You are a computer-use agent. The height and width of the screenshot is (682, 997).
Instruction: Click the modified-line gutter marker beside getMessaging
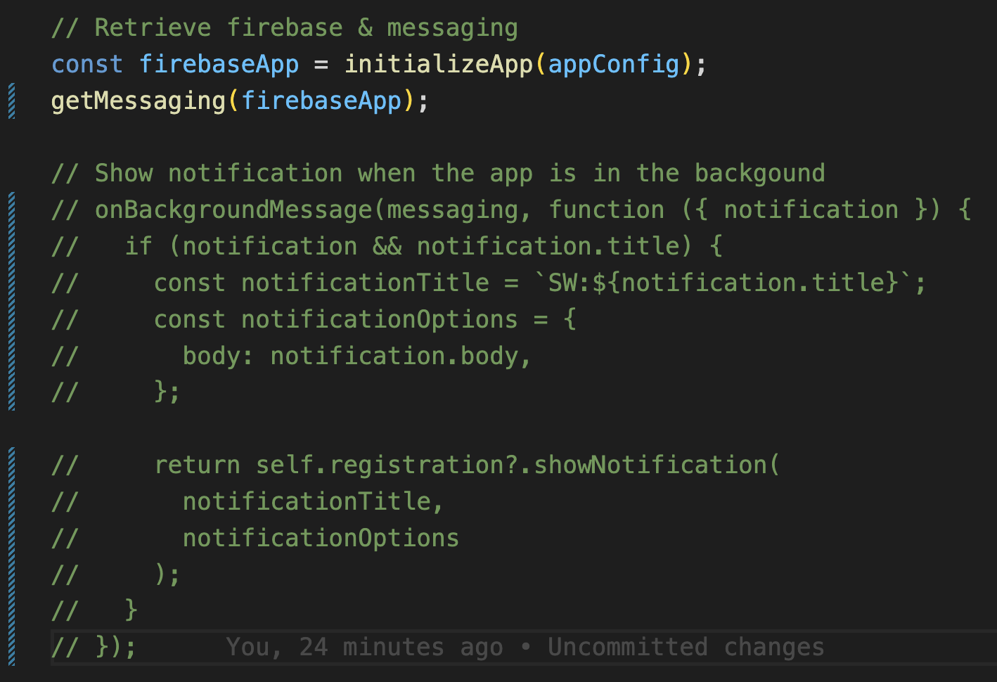click(11, 101)
